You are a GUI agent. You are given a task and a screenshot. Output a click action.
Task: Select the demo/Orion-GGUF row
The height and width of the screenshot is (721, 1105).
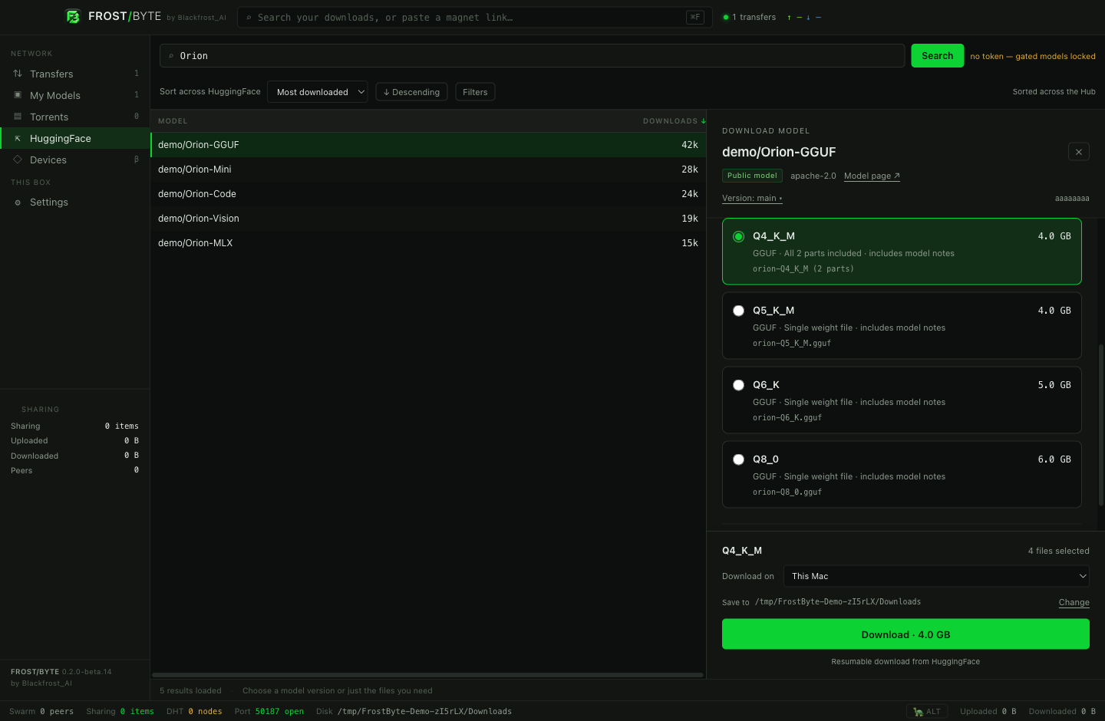428,145
